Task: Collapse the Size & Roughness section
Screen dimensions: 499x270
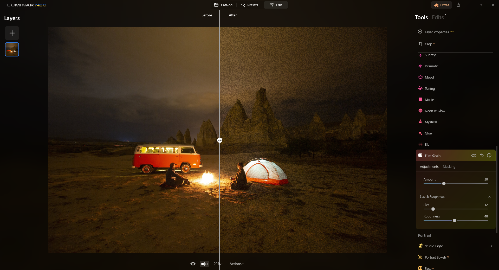Action: coord(489,197)
